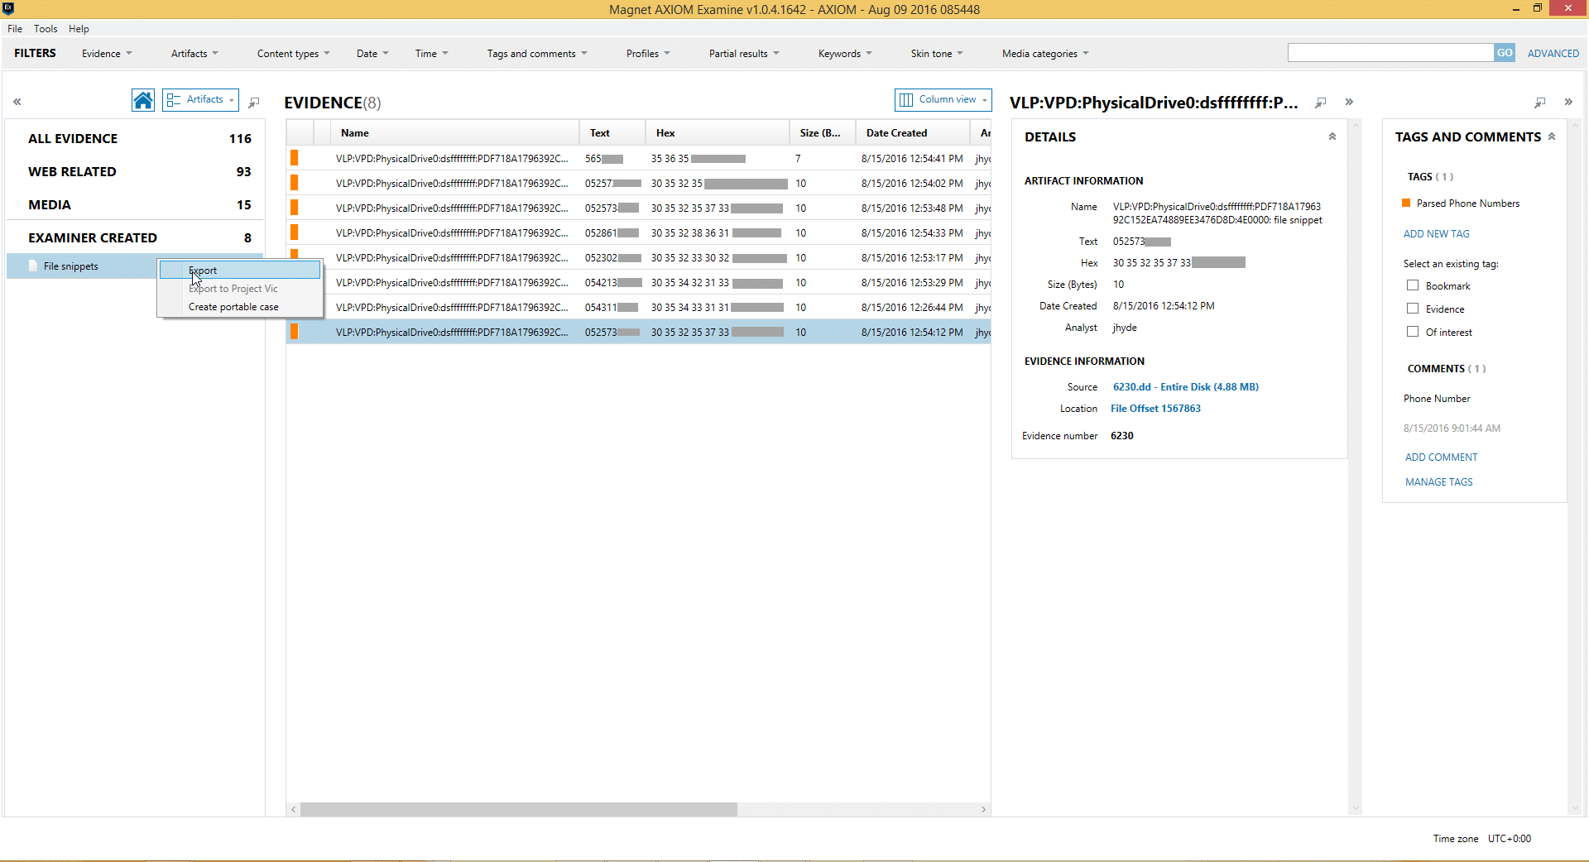Open the Time filter dropdown

coord(431,54)
